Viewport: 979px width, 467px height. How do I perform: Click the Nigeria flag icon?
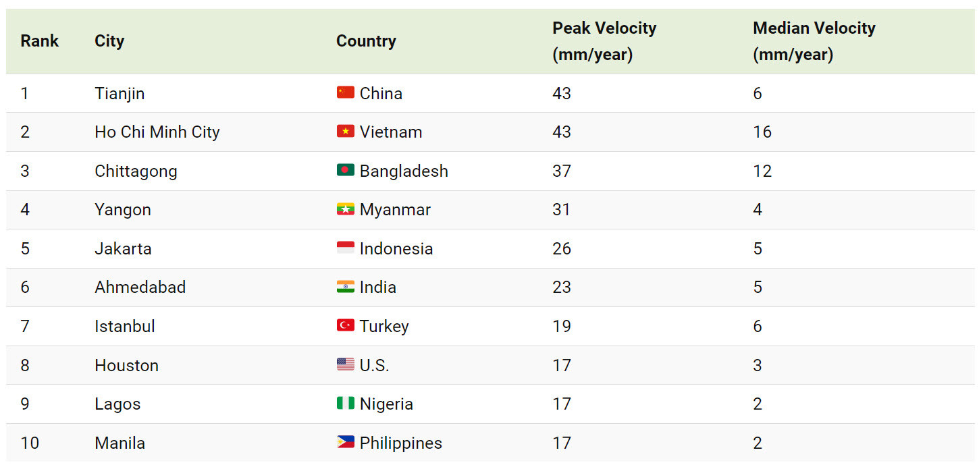pos(345,403)
